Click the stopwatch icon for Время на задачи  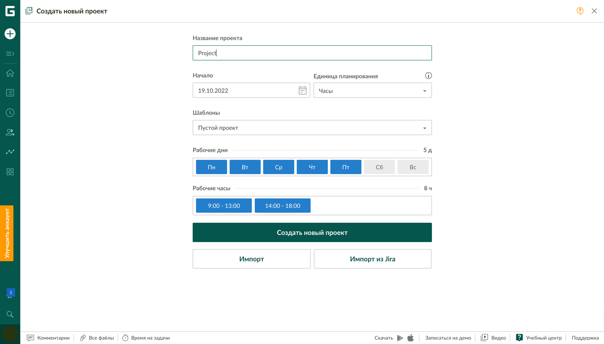125,338
